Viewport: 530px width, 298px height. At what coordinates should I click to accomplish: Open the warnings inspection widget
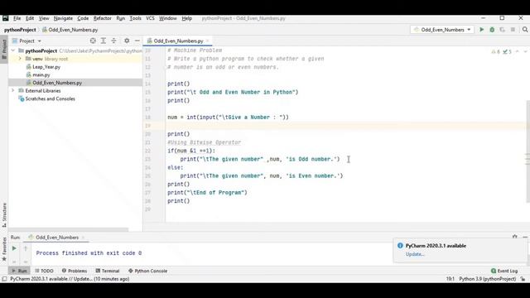point(503,51)
